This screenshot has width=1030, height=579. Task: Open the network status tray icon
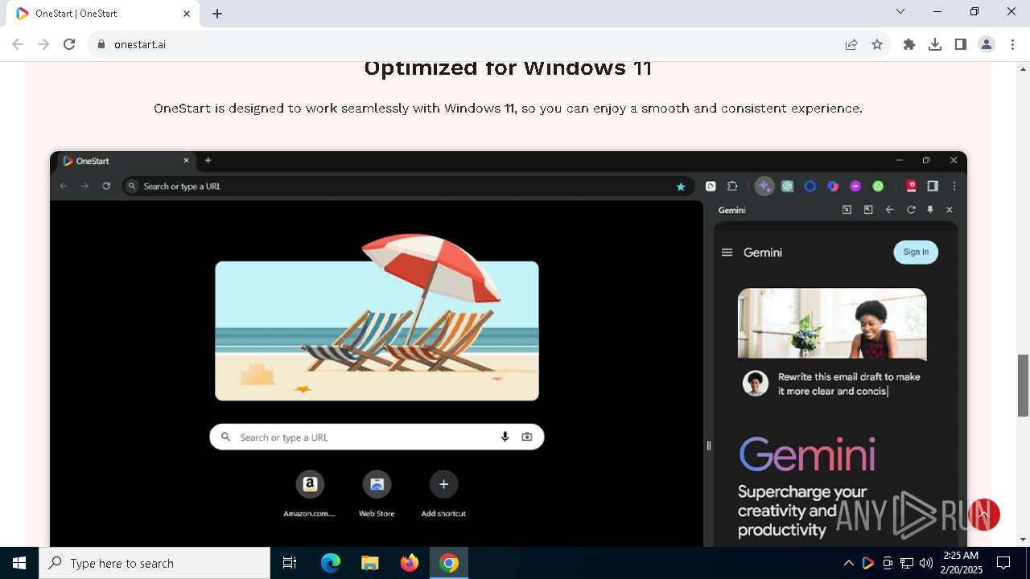[907, 563]
